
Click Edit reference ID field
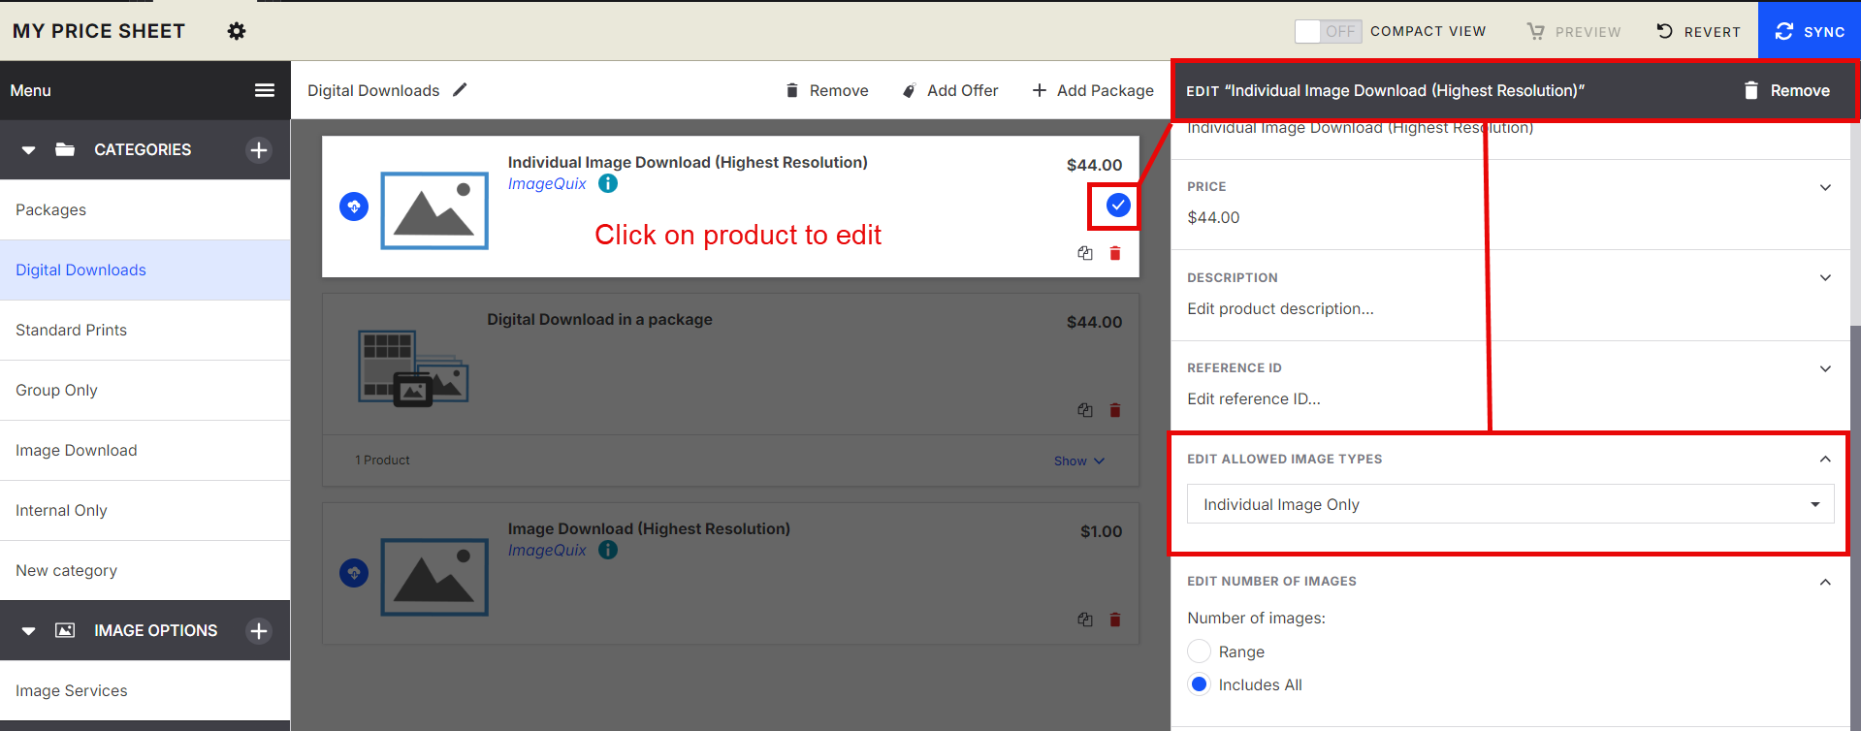coord(1254,398)
